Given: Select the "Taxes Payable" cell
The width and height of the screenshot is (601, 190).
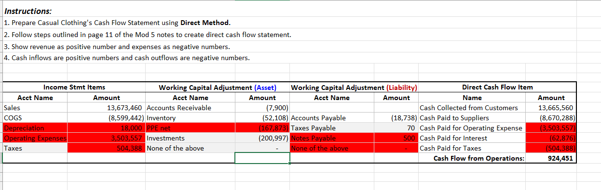Looking at the screenshot, I should tap(332, 128).
